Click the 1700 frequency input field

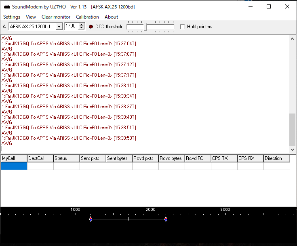point(71,26)
